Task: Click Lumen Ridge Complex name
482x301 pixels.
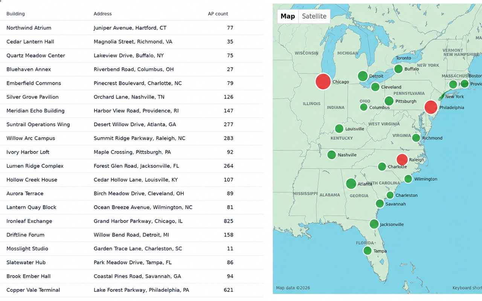Action: (x=35, y=166)
